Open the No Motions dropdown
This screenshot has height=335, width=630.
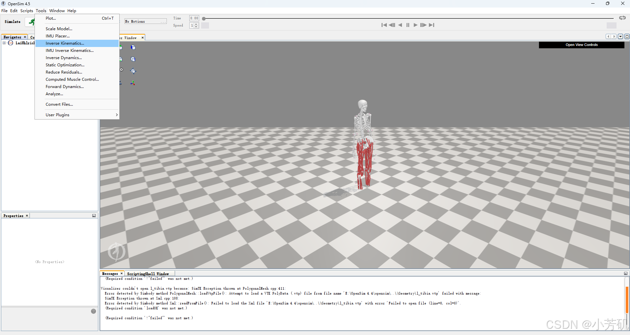(163, 21)
